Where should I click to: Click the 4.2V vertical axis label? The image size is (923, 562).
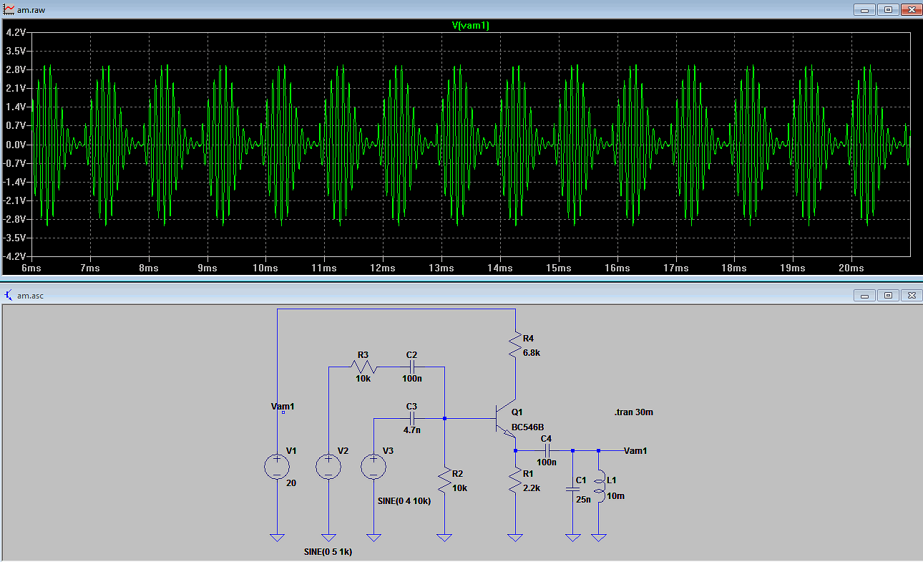[x=16, y=33]
